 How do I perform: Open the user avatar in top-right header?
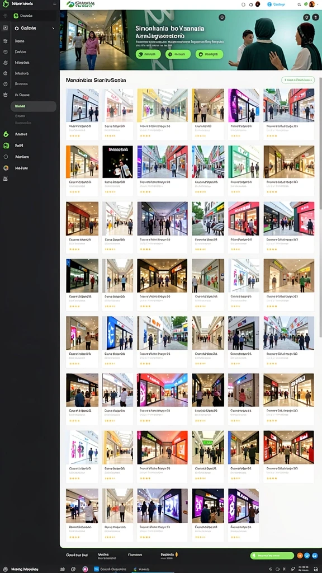(x=312, y=4)
